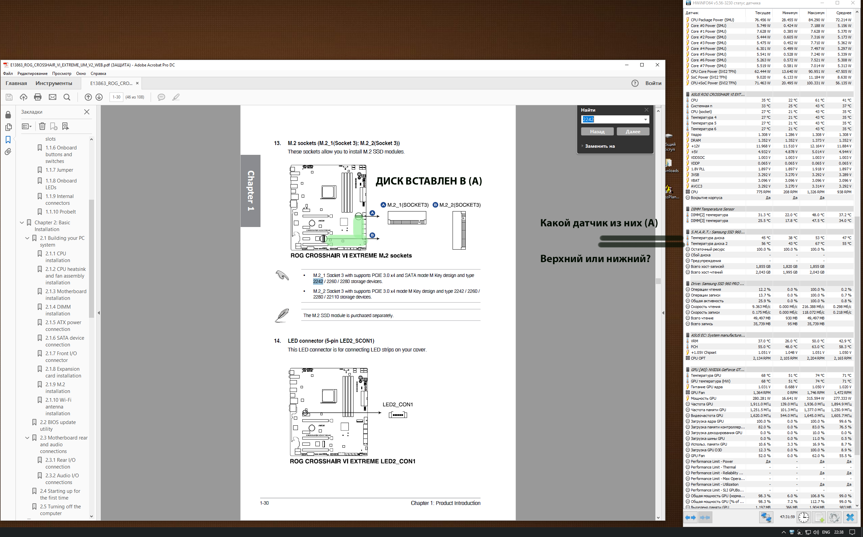Open HWiNFO sensor settings gear icon
The width and height of the screenshot is (863, 537).
tap(834, 517)
